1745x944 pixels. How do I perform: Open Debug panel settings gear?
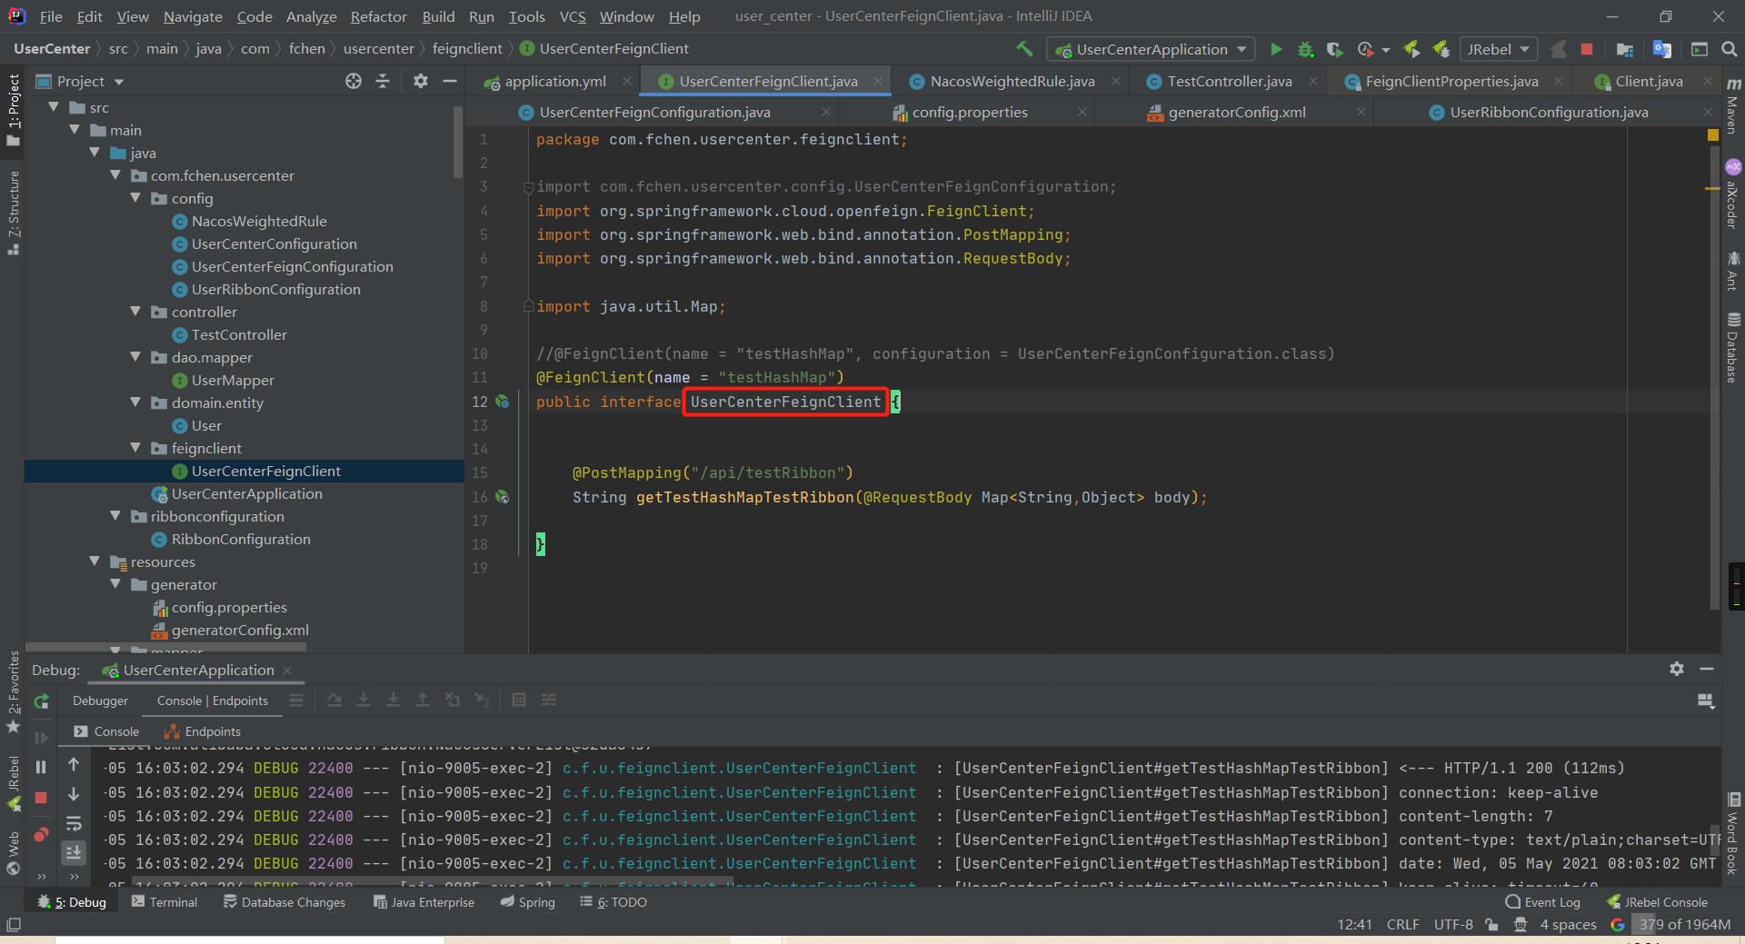click(1677, 669)
